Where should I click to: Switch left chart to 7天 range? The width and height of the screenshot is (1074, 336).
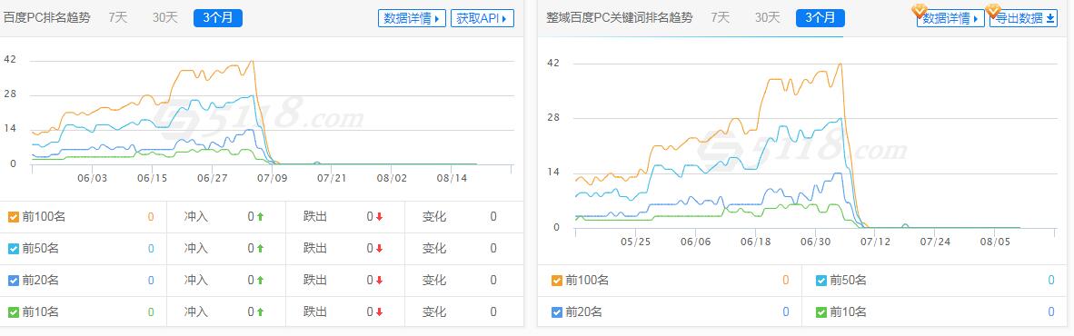118,18
